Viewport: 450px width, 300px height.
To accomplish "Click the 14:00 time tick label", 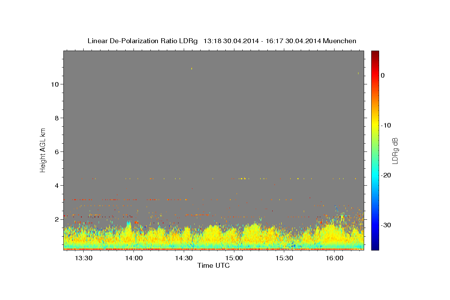I will [134, 258].
